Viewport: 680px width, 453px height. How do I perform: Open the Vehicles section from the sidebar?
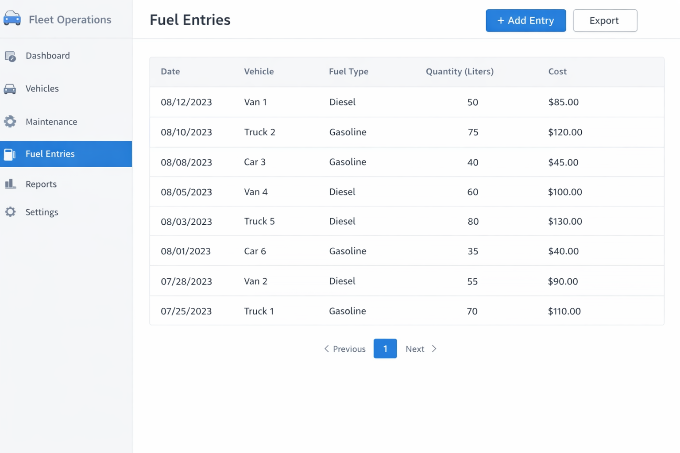(42, 88)
